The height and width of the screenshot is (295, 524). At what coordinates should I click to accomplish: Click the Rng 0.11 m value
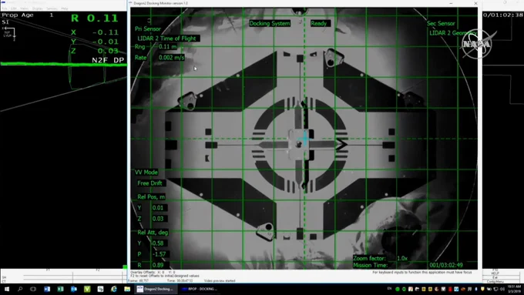pos(167,47)
